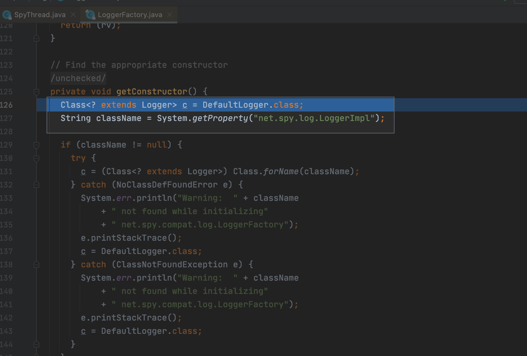Click the null keyword on line 129
The height and width of the screenshot is (356, 527).
[157, 145]
